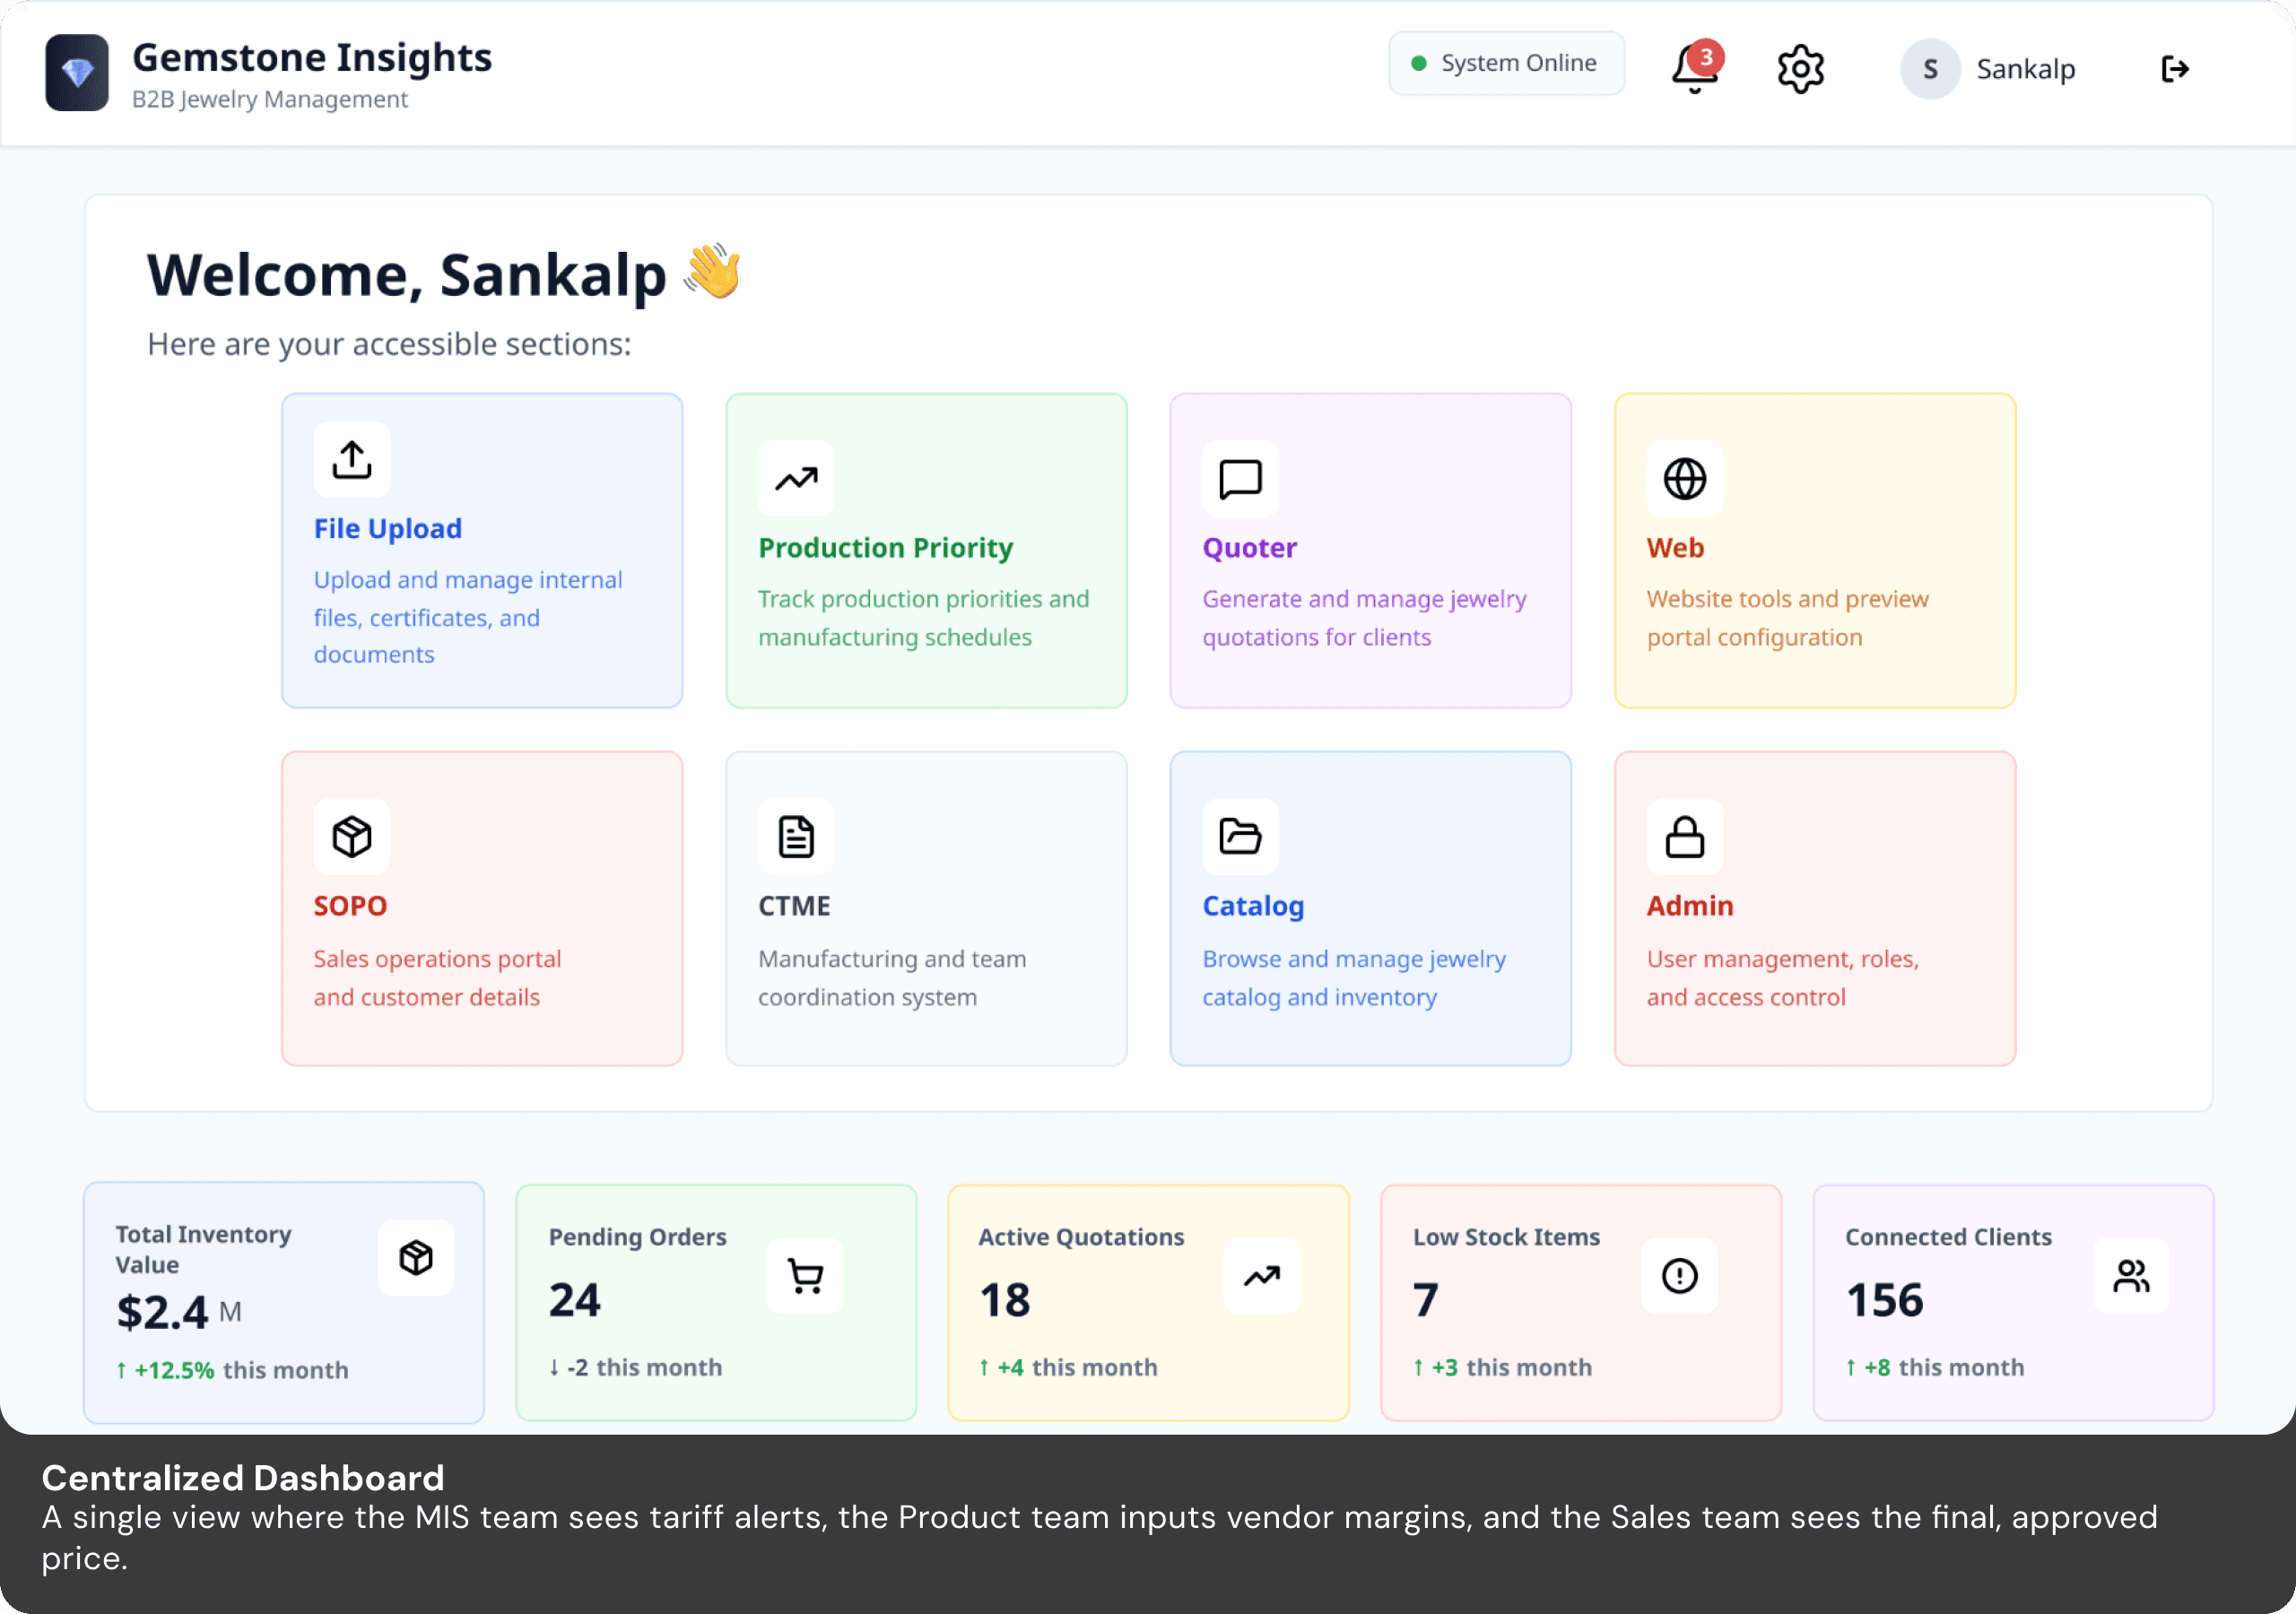Image resolution: width=2296 pixels, height=1614 pixels.
Task: Click the Connected Clients users icon
Action: pyautogui.click(x=2130, y=1276)
